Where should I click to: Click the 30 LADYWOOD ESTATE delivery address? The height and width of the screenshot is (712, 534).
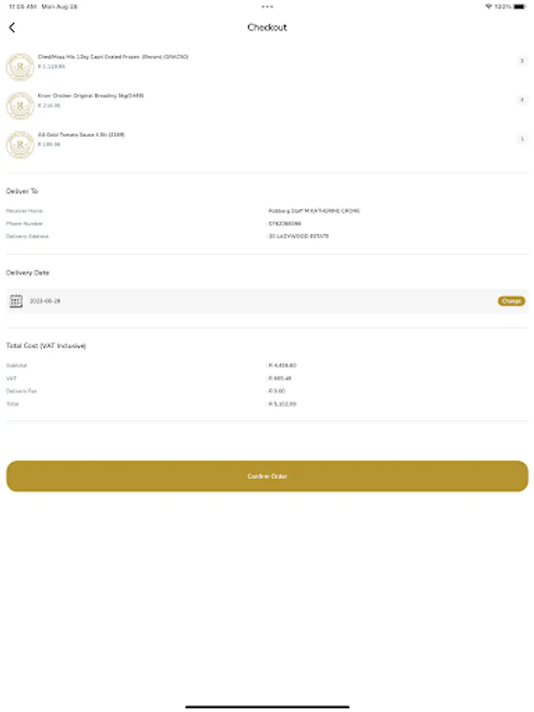[299, 237]
